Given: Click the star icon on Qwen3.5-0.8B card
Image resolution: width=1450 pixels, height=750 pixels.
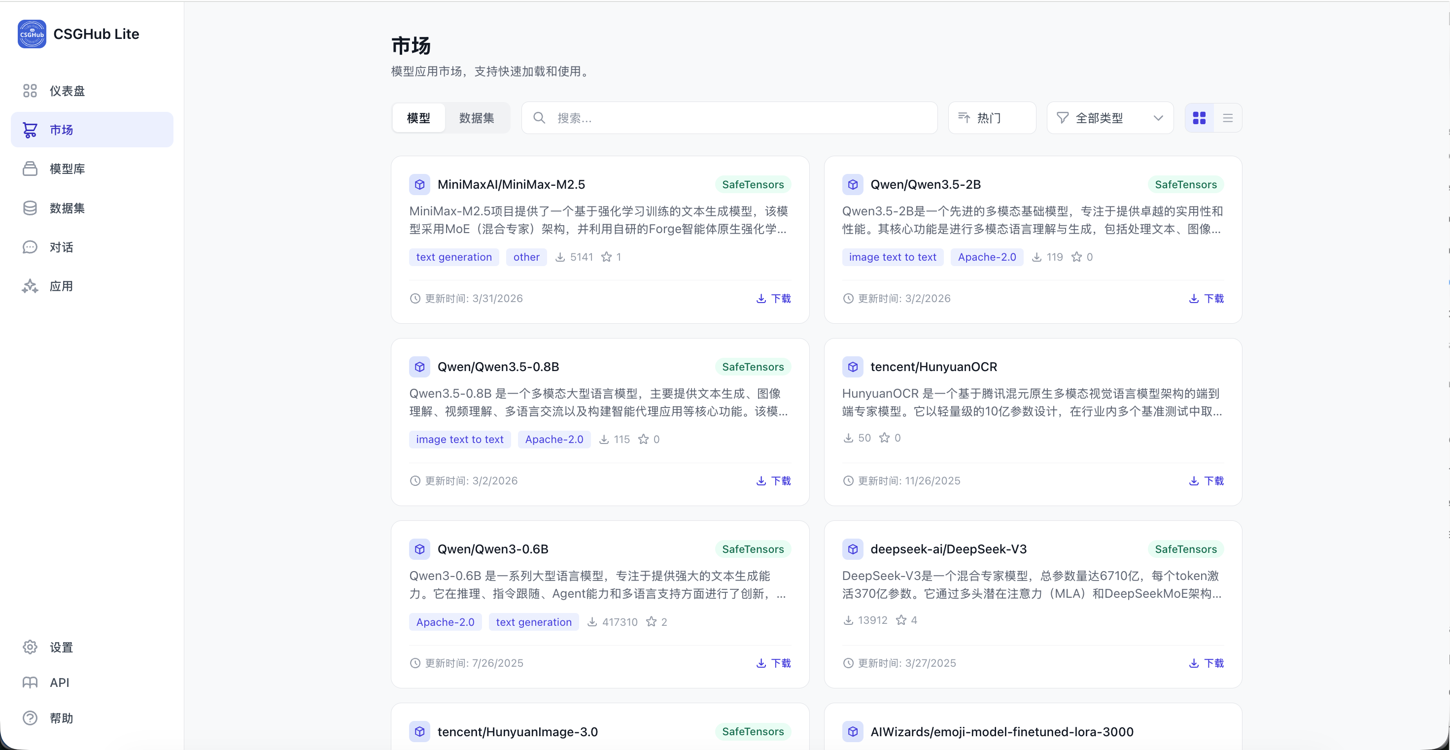Looking at the screenshot, I should pyautogui.click(x=643, y=440).
